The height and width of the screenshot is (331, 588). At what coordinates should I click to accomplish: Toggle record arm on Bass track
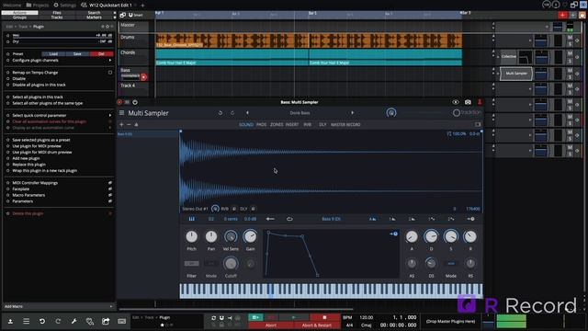pyautogui.click(x=143, y=77)
